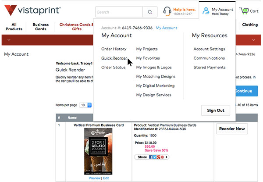Open Communications settings
Screen dimensions: 263x182
click(x=209, y=58)
